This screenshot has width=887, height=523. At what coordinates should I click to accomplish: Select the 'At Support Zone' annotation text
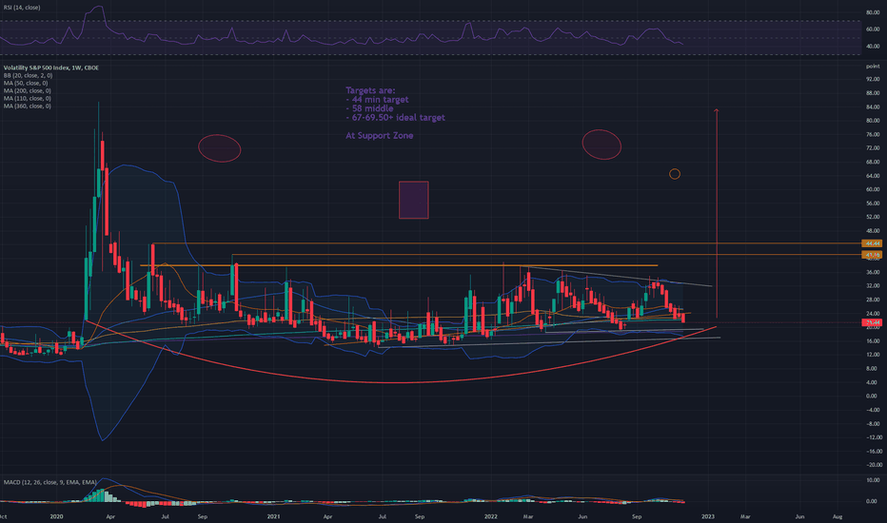point(379,136)
